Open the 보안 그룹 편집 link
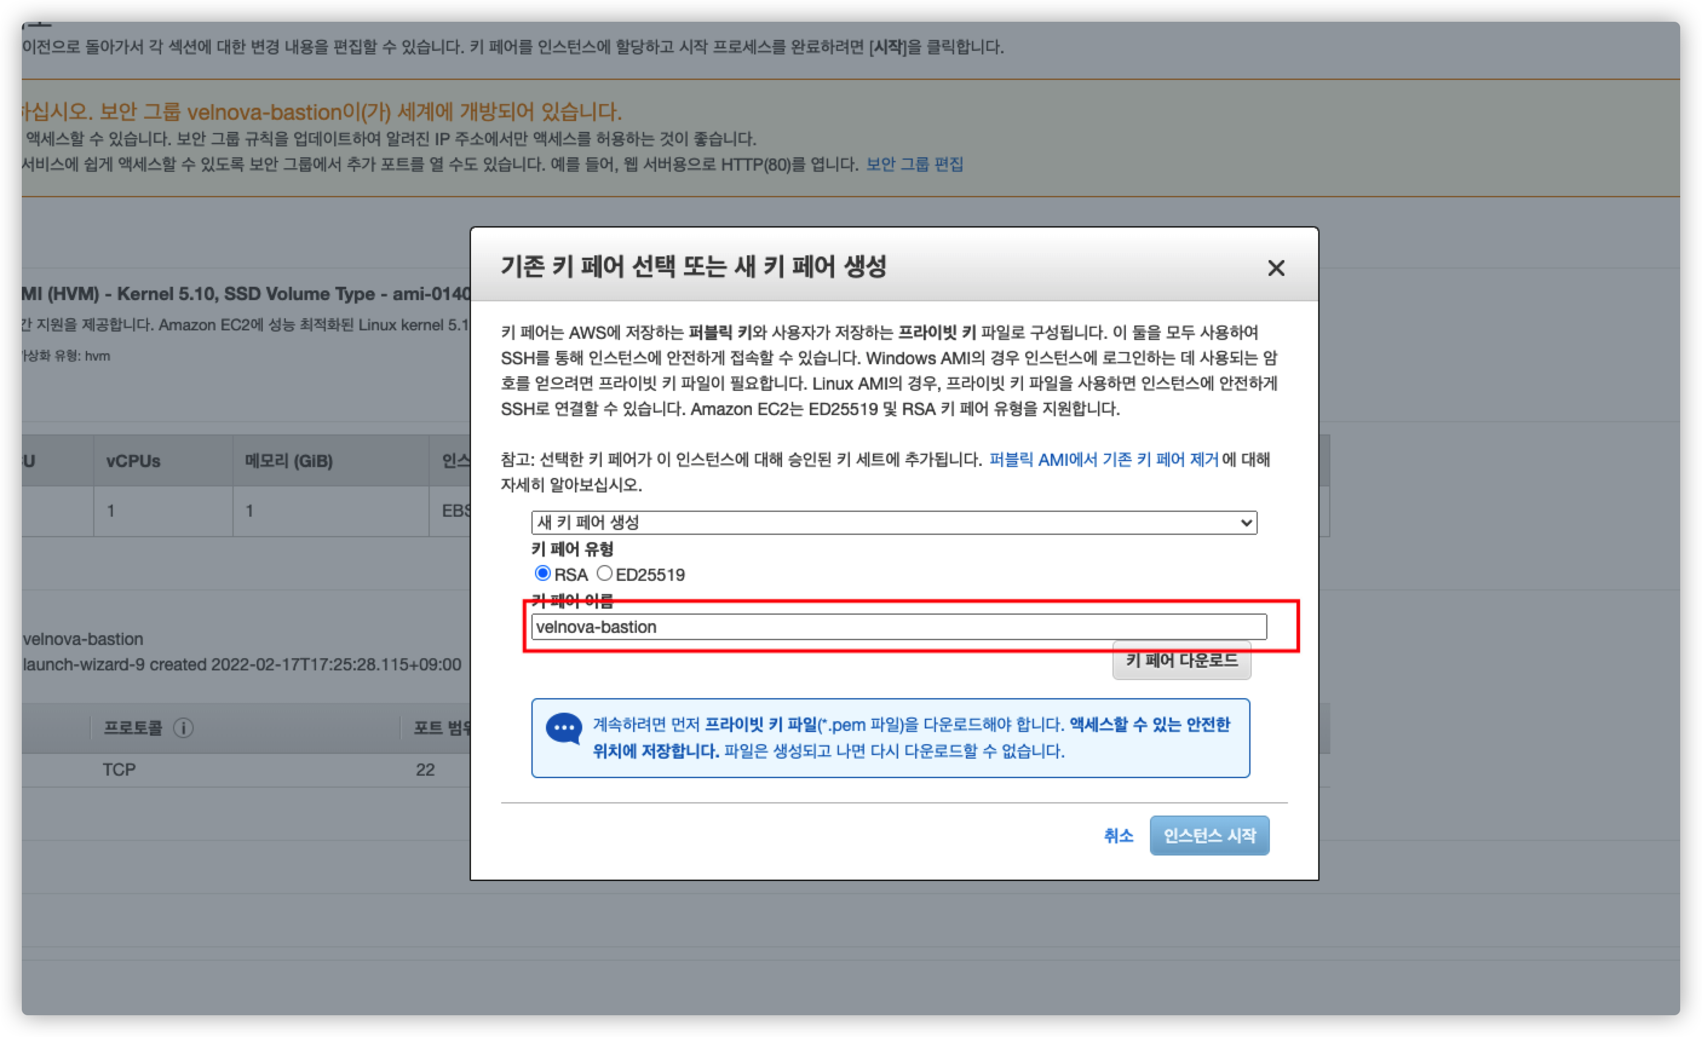Viewport: 1702px width, 1037px height. tap(914, 165)
